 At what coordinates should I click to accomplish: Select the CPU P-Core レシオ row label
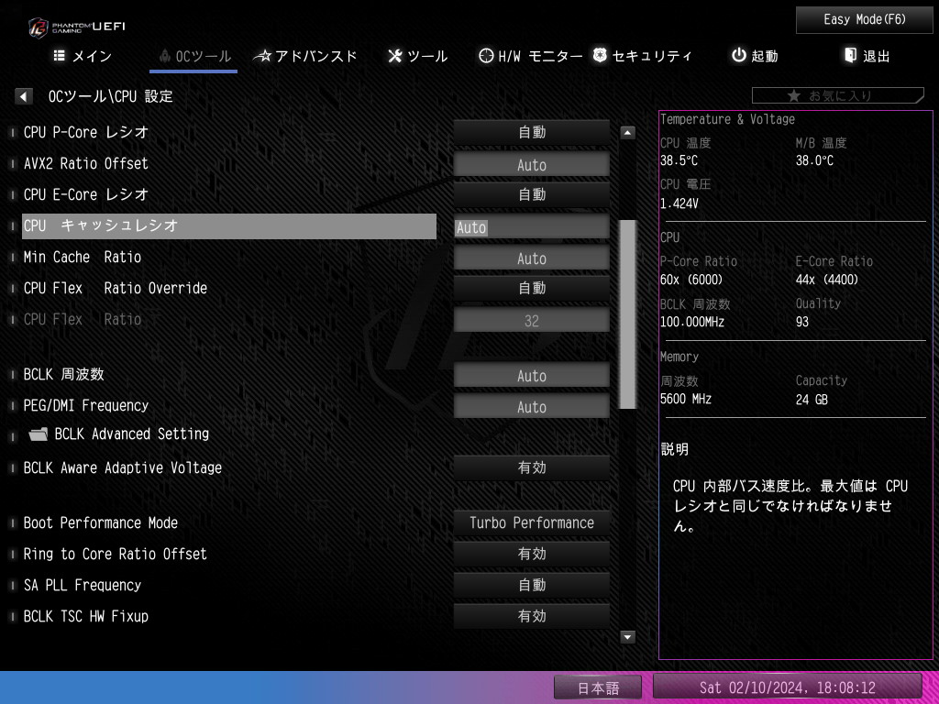[x=86, y=132]
